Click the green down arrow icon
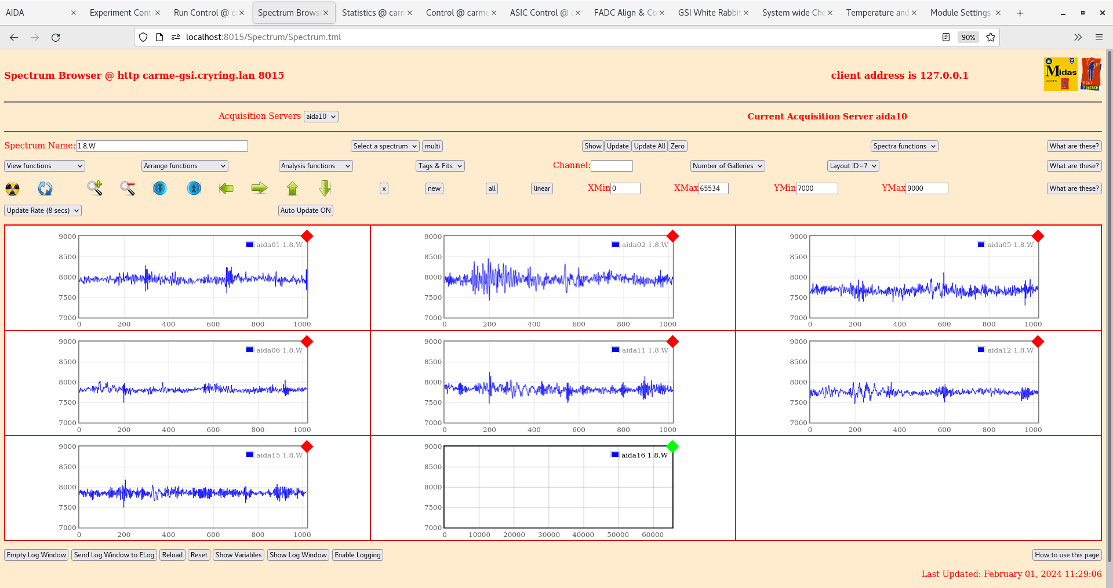Image resolution: width=1113 pixels, height=588 pixels. pos(325,188)
